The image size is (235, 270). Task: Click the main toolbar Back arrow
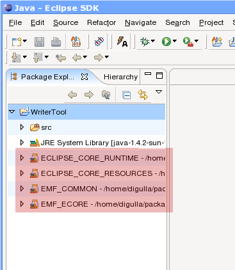click(x=77, y=58)
